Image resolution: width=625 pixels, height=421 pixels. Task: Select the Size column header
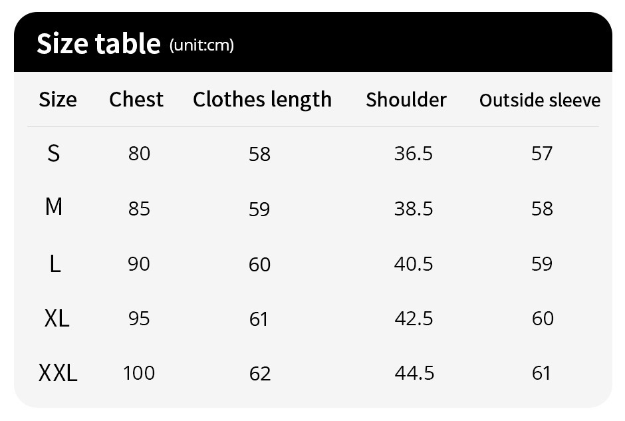[x=58, y=99]
